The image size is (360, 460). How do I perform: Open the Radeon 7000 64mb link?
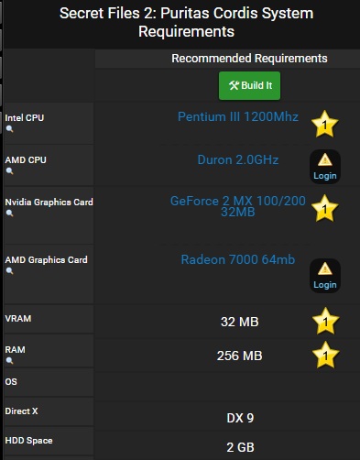pos(238,259)
